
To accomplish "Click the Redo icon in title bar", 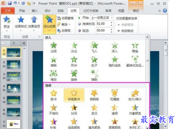I will pyautogui.click(x=23, y=3).
